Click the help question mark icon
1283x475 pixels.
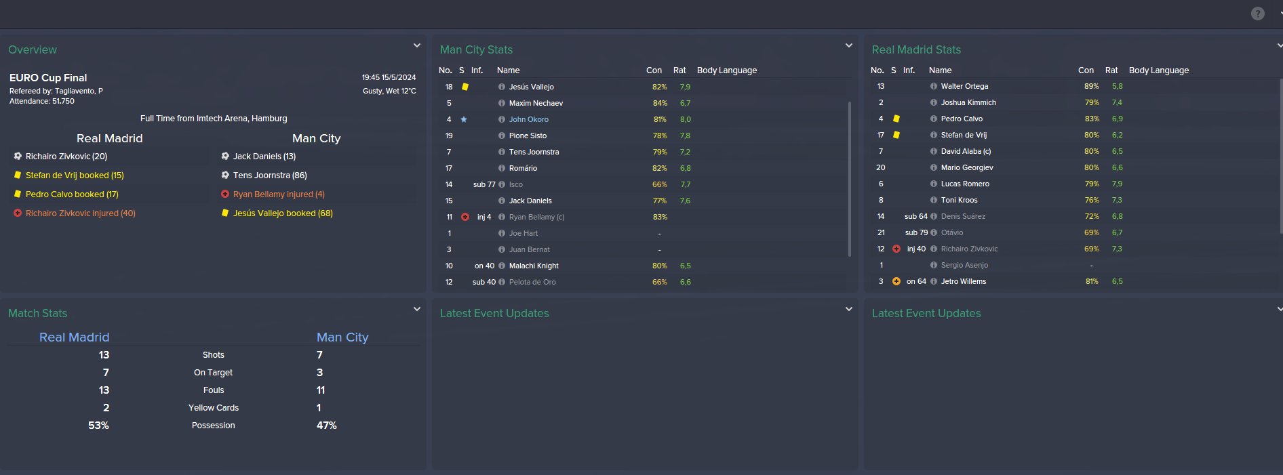[1257, 14]
